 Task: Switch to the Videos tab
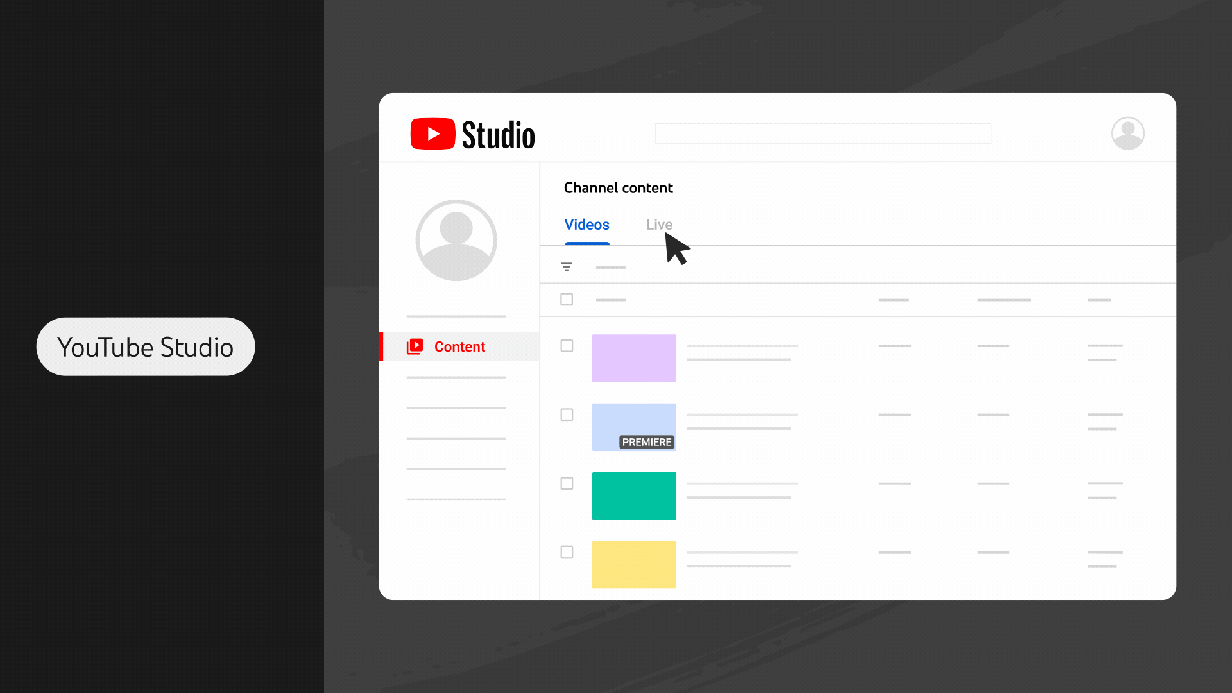click(x=586, y=224)
